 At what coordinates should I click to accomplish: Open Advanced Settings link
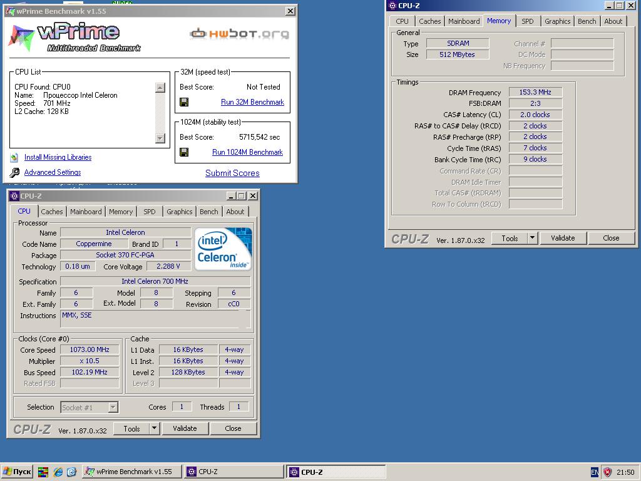tap(53, 172)
